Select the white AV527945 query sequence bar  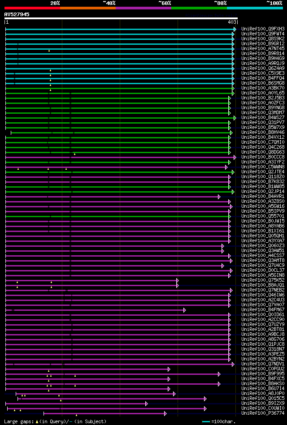(121, 18)
